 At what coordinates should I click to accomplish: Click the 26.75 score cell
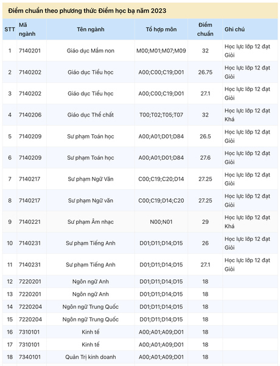(x=205, y=72)
